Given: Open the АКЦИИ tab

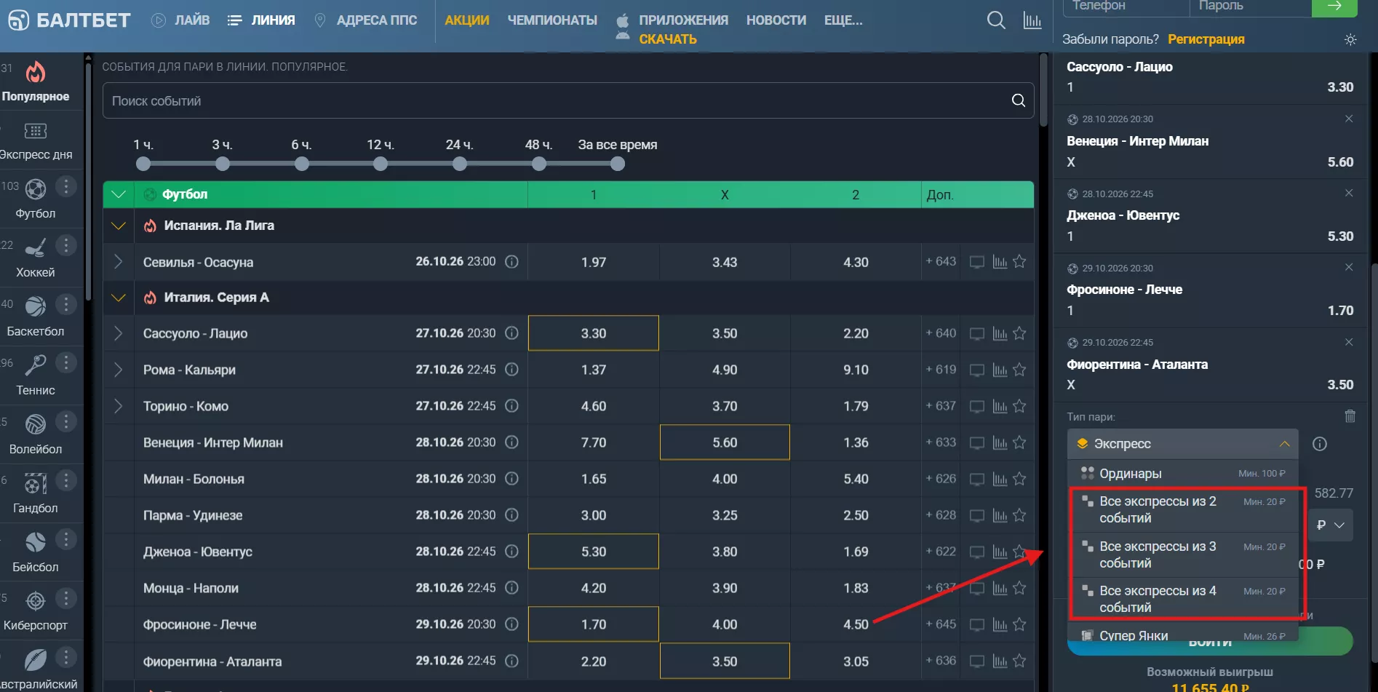Looking at the screenshot, I should point(467,20).
